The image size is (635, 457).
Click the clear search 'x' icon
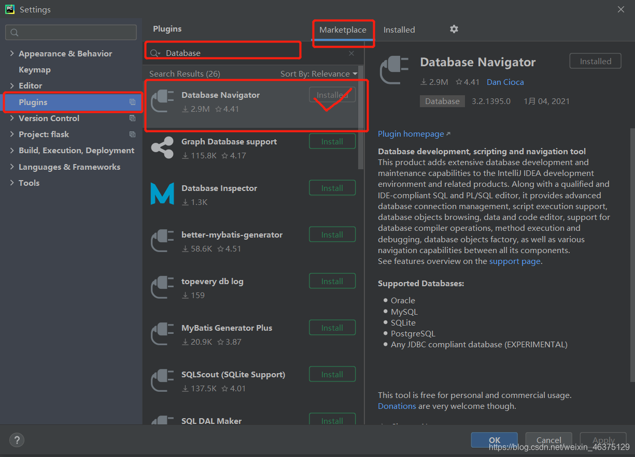point(351,53)
